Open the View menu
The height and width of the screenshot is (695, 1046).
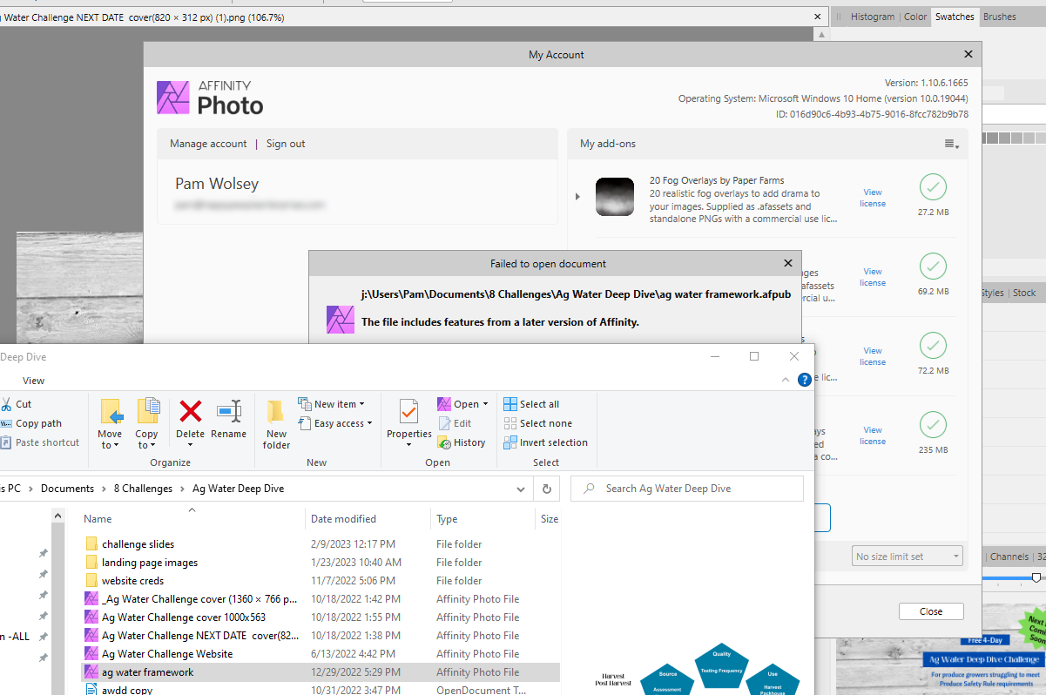pyautogui.click(x=33, y=381)
